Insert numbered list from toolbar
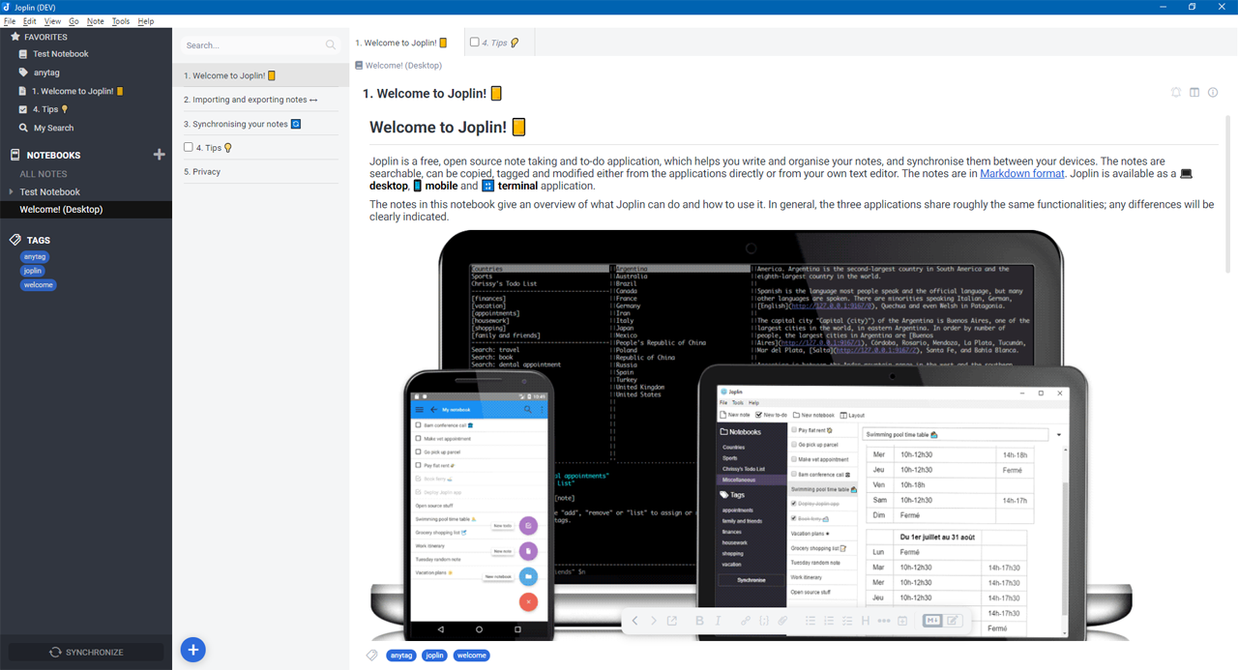Image resolution: width=1238 pixels, height=670 pixels. pyautogui.click(x=829, y=621)
